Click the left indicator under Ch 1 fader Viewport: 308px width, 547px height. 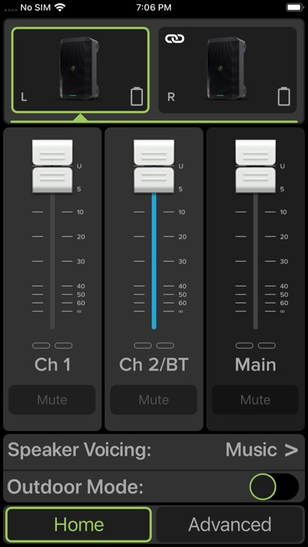pos(41,346)
